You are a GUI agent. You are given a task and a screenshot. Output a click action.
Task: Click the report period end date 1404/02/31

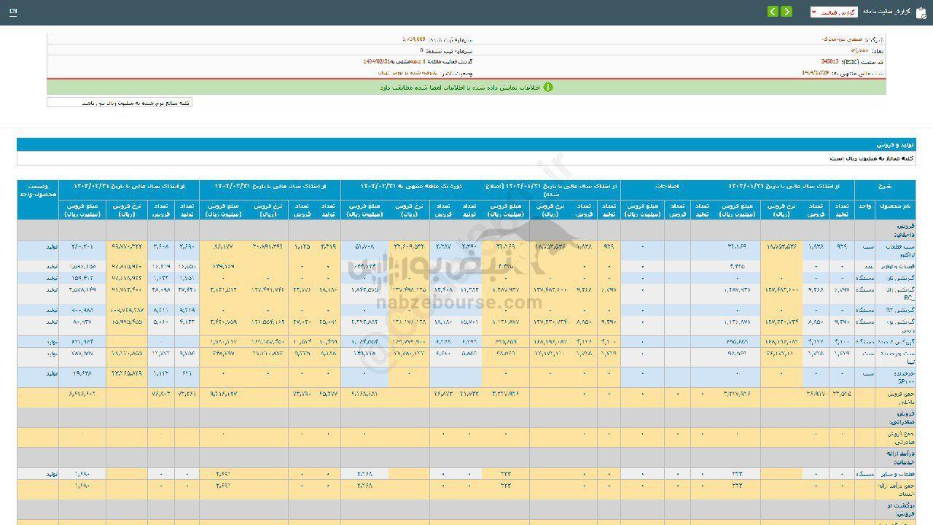(378, 62)
